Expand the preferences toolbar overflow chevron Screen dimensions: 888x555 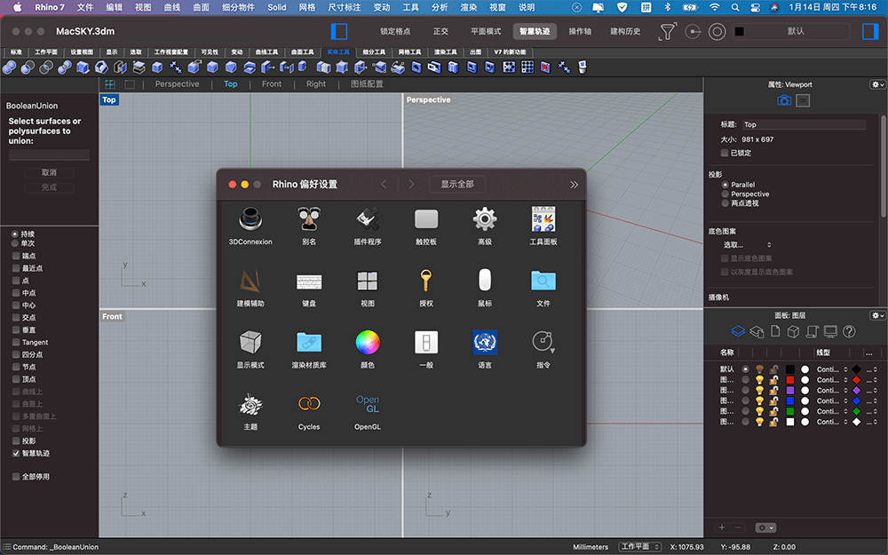[574, 185]
